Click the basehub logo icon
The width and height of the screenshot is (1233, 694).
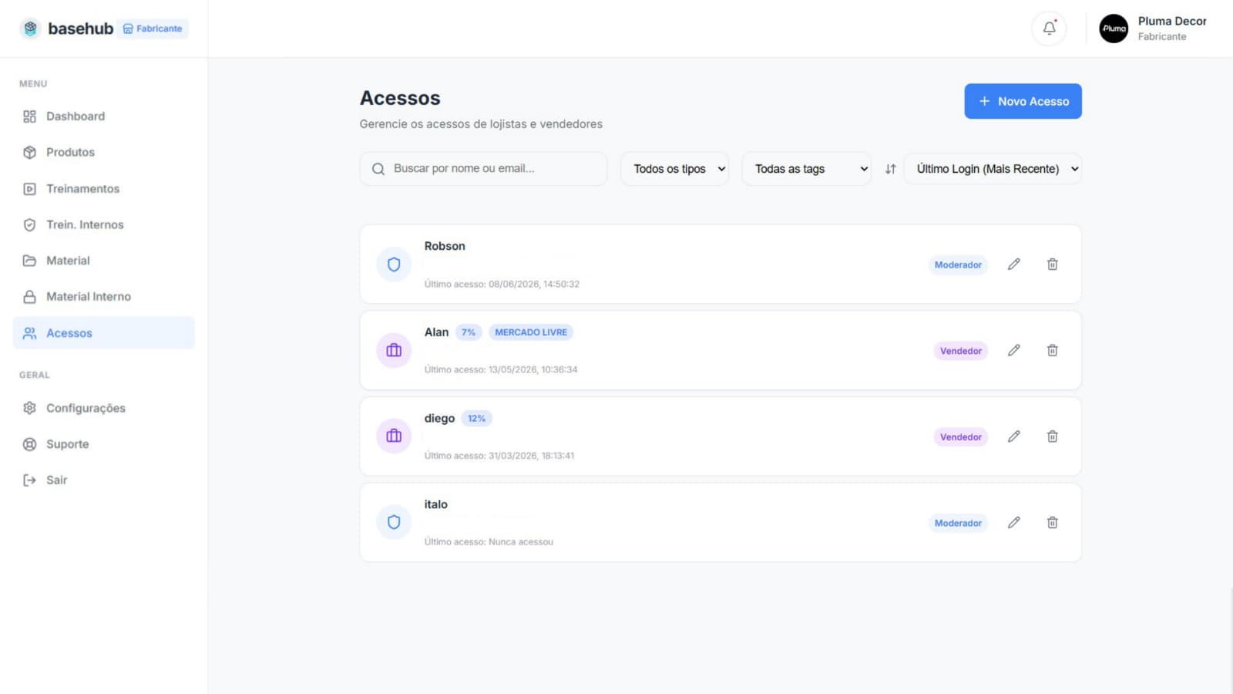(30, 29)
